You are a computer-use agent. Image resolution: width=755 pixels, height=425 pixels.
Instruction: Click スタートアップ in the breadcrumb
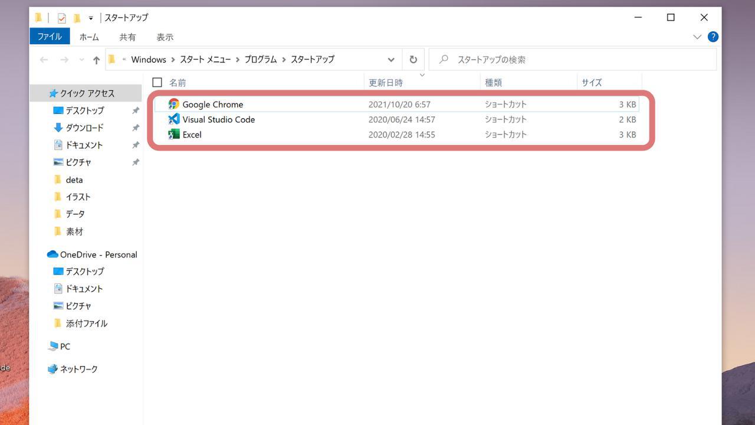pos(313,60)
